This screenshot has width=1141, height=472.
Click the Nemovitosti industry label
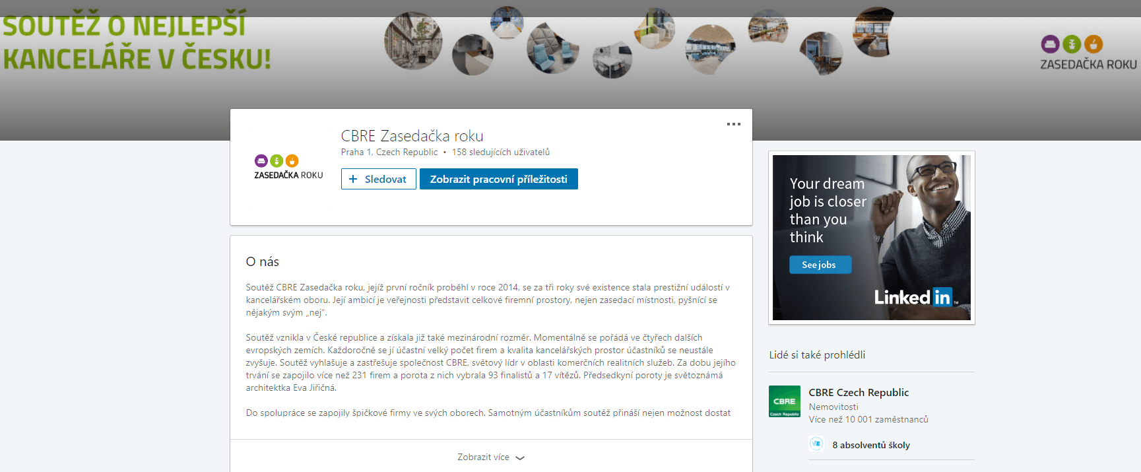(833, 407)
